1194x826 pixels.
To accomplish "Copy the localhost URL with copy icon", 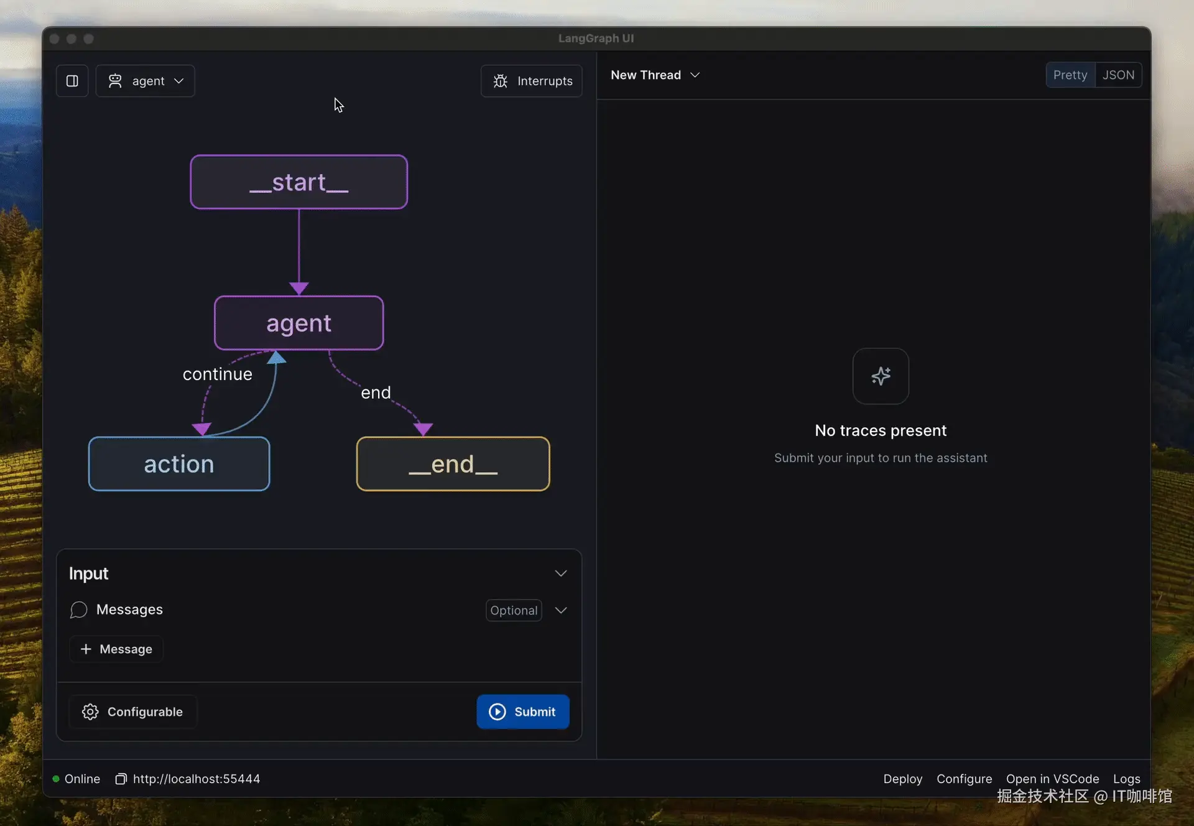I will pos(121,779).
